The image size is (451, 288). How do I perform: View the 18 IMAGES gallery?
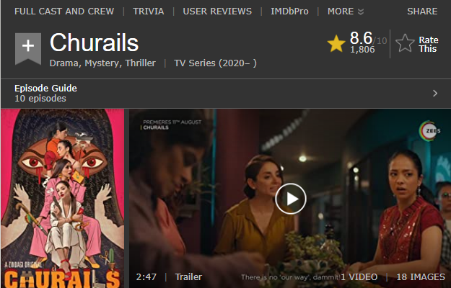coord(421,276)
